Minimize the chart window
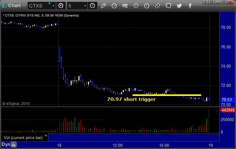 click(218, 2)
